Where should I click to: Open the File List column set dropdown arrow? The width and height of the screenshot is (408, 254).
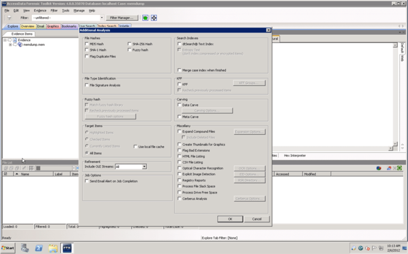coord(74,168)
